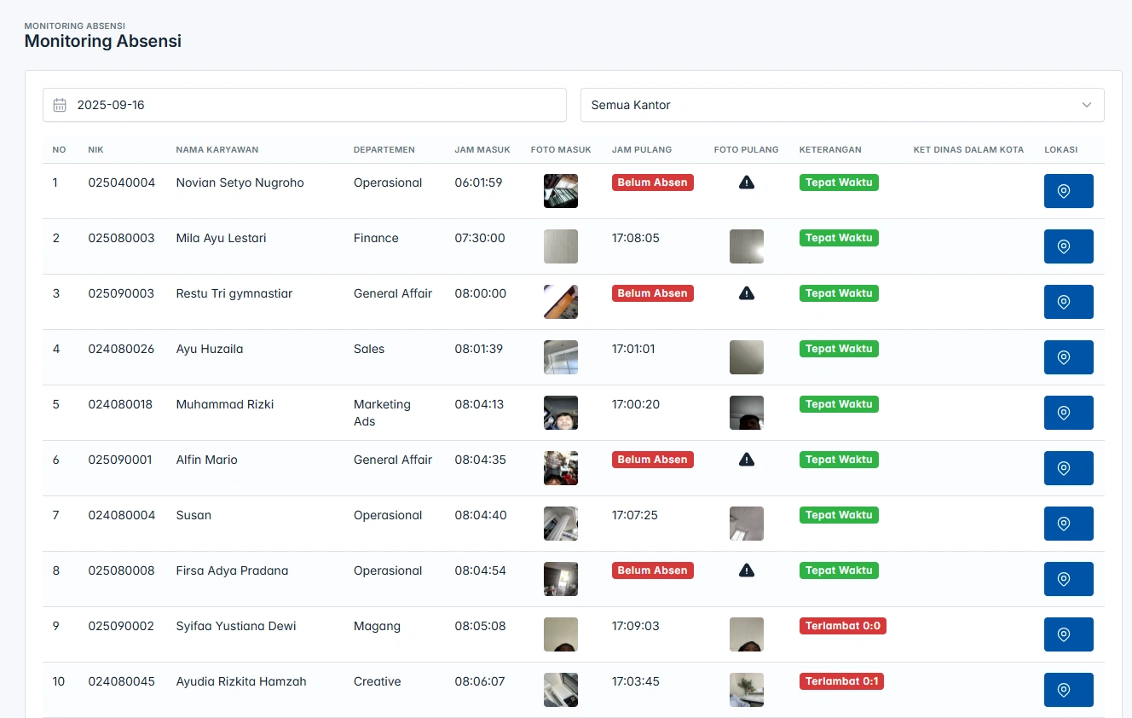Image resolution: width=1132 pixels, height=718 pixels.
Task: Click the Jam Masuk column header
Action: (x=482, y=149)
